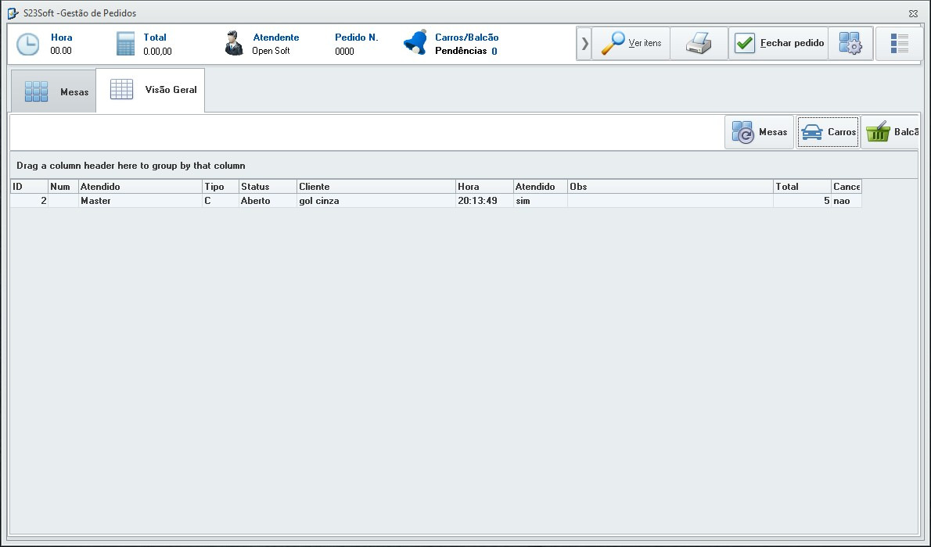
Task: Filter orders by Mesas button
Action: point(759,132)
